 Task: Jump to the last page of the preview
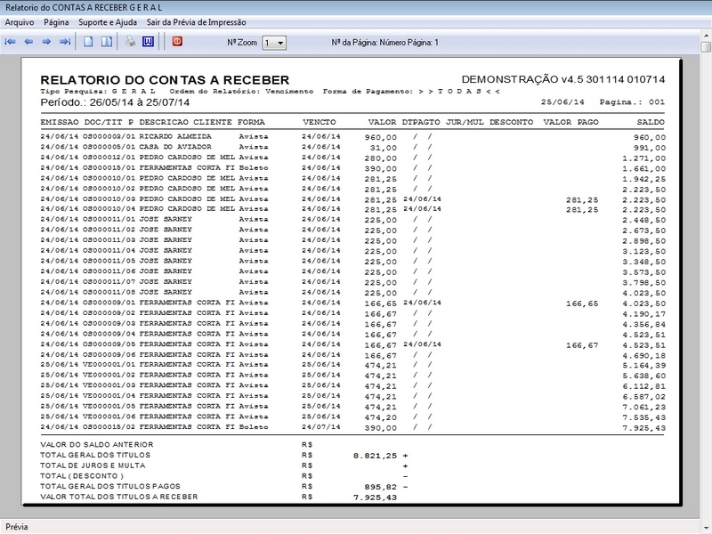[64, 42]
